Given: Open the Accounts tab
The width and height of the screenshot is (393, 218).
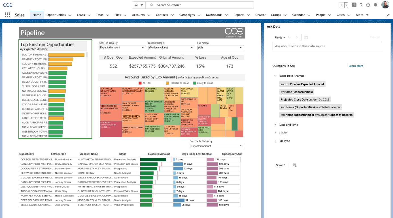Looking at the screenshot, I should 138,15.
